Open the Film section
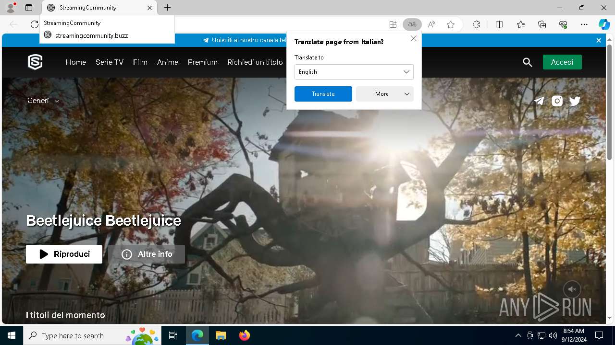The height and width of the screenshot is (345, 615). (140, 62)
